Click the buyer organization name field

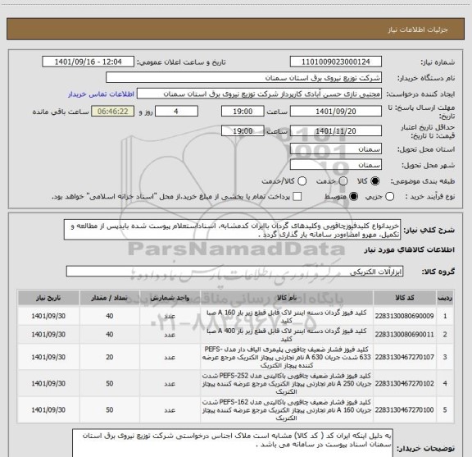pos(243,78)
